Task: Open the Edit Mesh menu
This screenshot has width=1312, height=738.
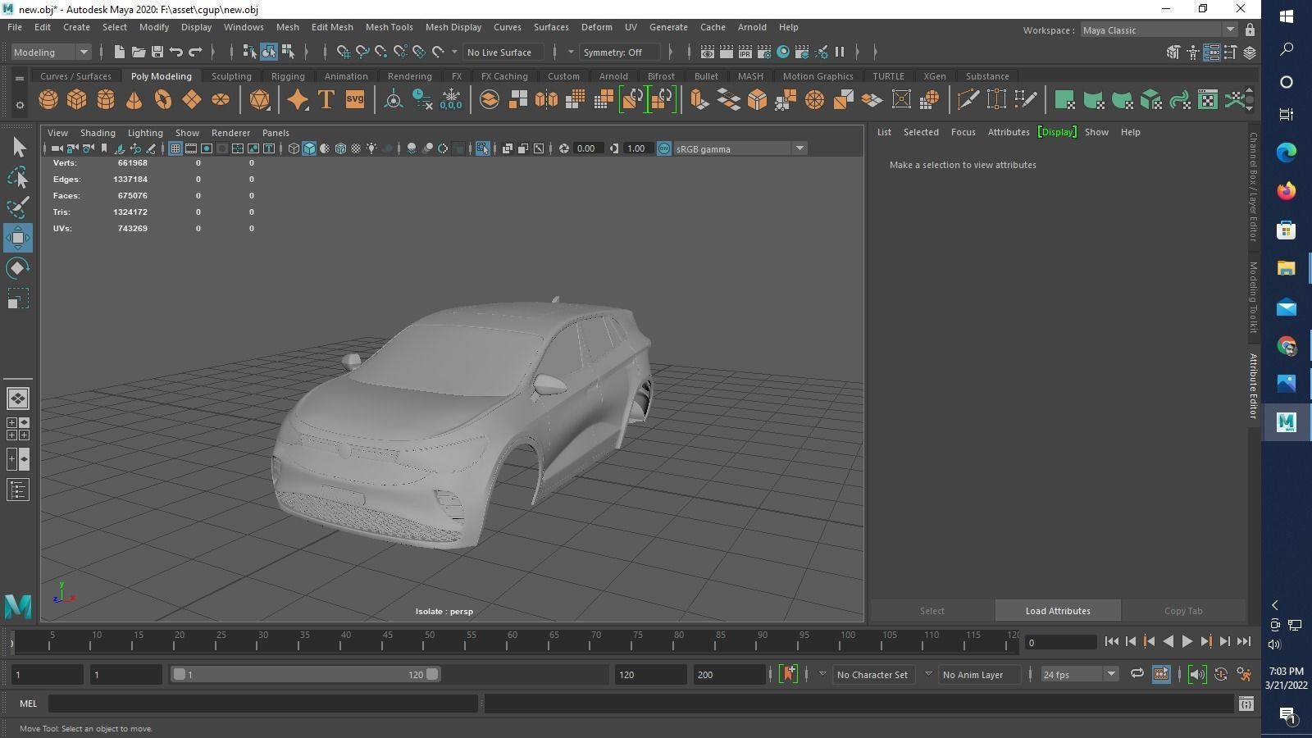Action: tap(332, 27)
